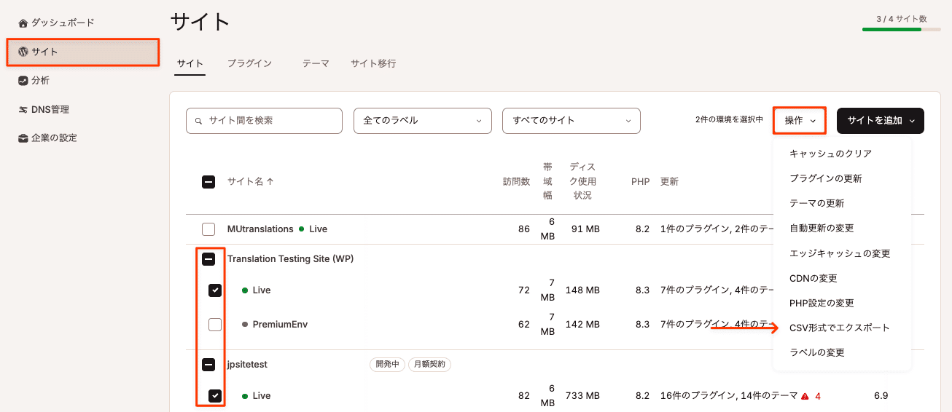Click the magnifier icon in site search
This screenshot has height=412, width=952.
(x=198, y=121)
